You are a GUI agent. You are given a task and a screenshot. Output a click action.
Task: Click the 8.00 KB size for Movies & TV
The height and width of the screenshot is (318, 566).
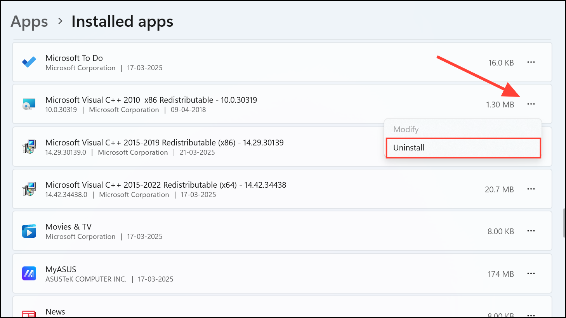[501, 232]
